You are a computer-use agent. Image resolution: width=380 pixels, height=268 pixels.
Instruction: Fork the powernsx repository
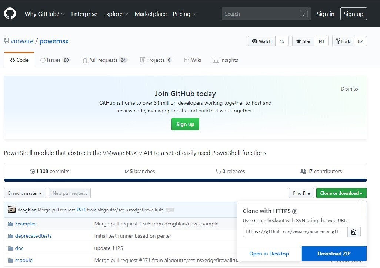click(x=343, y=41)
